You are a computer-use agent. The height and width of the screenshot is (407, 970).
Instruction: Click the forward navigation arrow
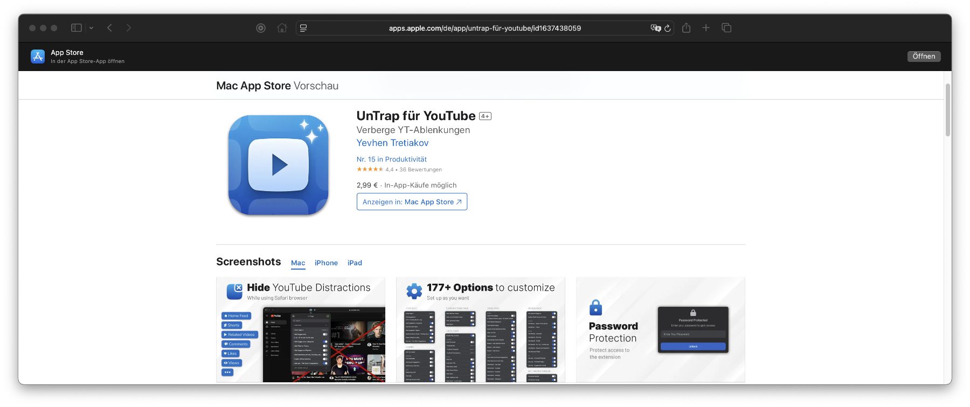128,28
